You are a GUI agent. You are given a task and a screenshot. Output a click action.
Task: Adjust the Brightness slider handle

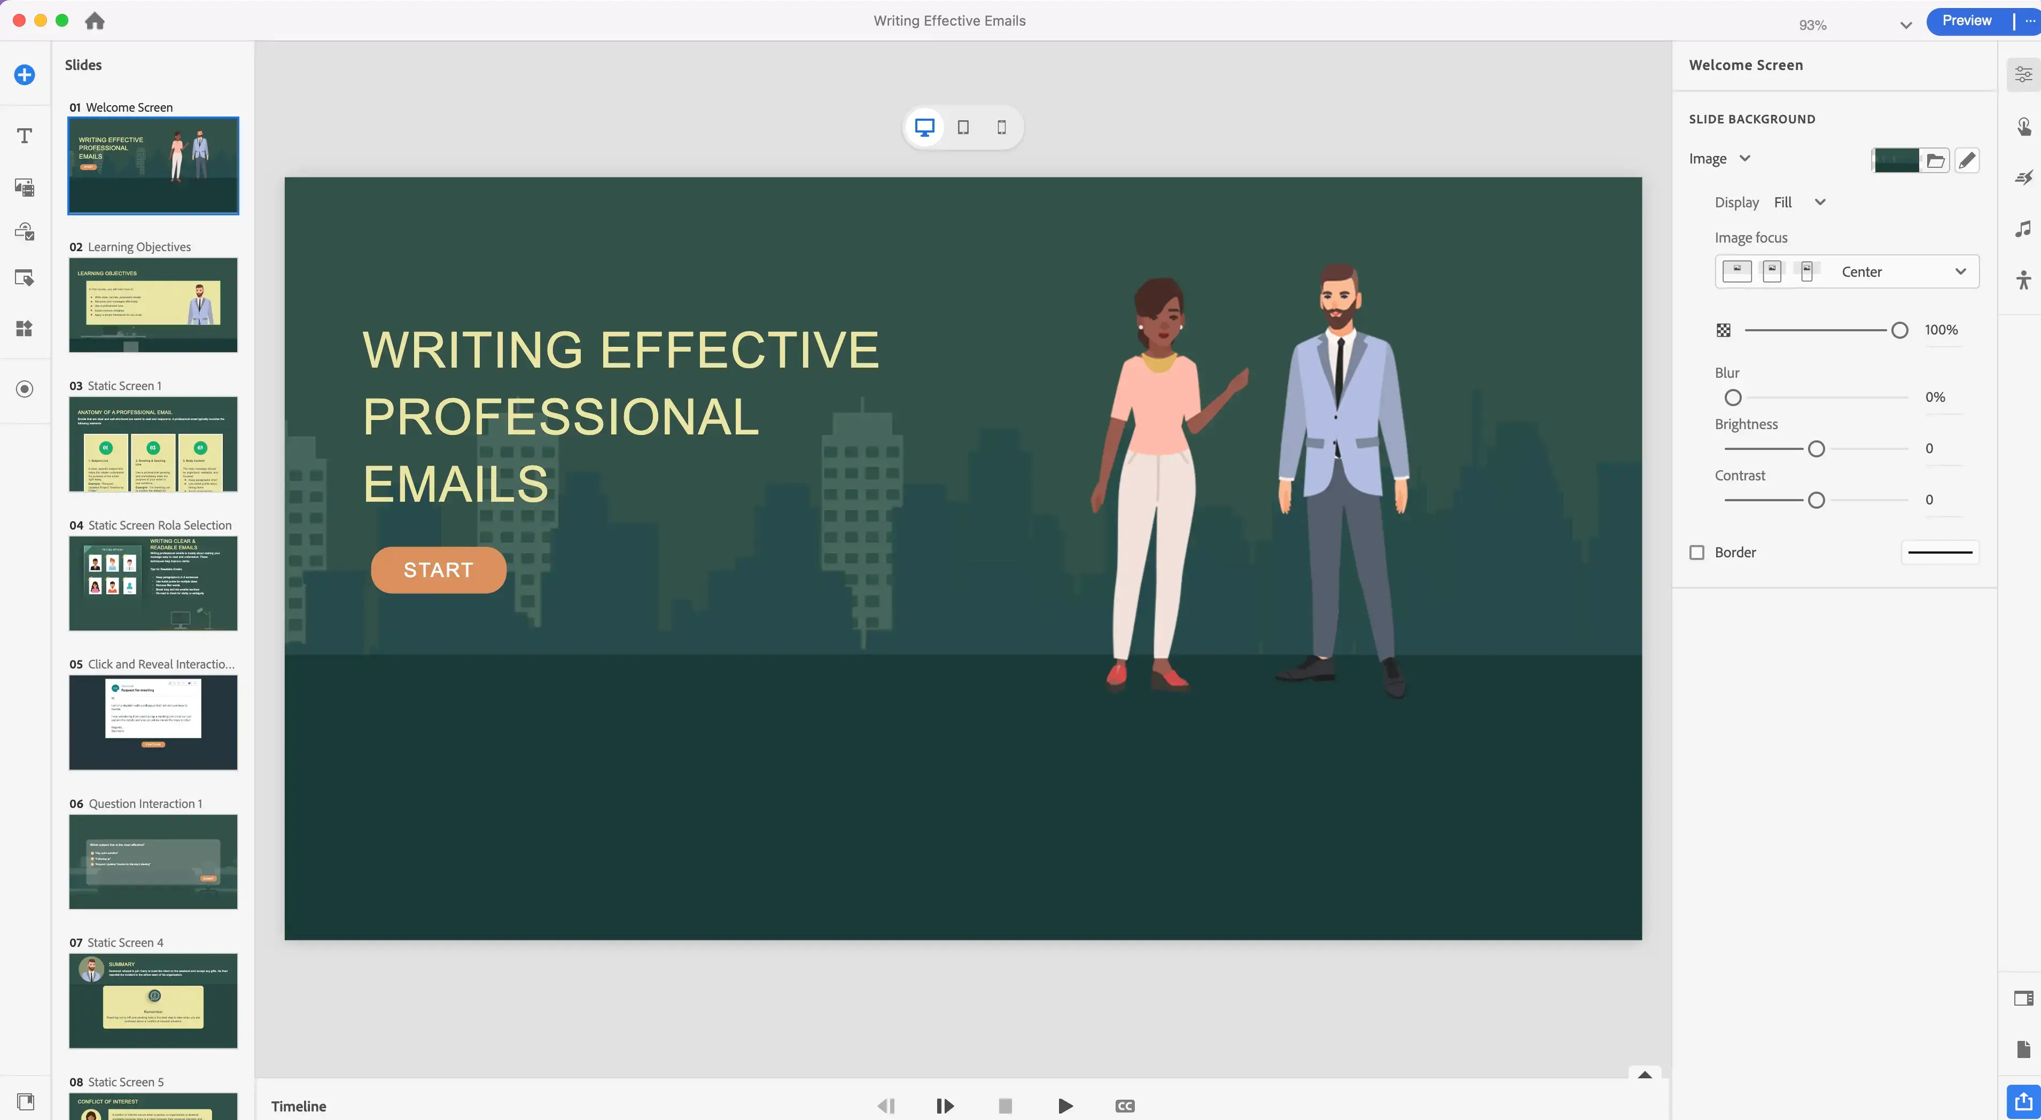pos(1816,449)
